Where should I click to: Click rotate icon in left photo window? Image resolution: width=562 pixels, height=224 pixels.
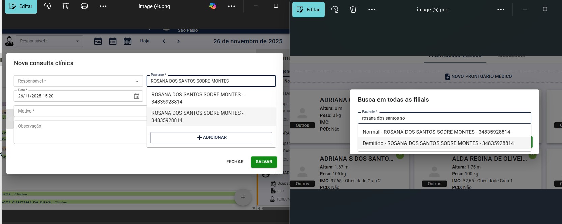pyautogui.click(x=47, y=6)
